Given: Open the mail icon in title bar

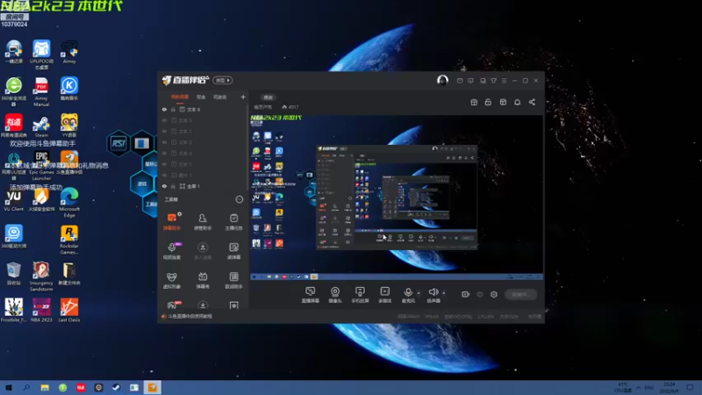Looking at the screenshot, I should (x=460, y=81).
